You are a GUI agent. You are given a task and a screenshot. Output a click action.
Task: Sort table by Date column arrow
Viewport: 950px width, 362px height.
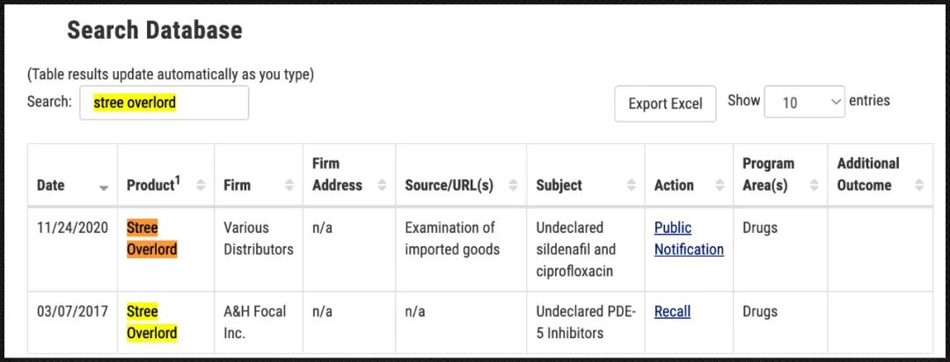click(x=104, y=188)
